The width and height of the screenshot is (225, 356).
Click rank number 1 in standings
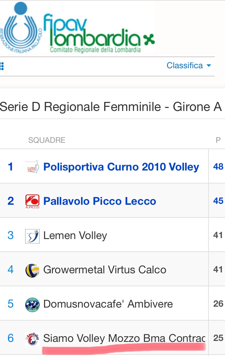coord(10,167)
